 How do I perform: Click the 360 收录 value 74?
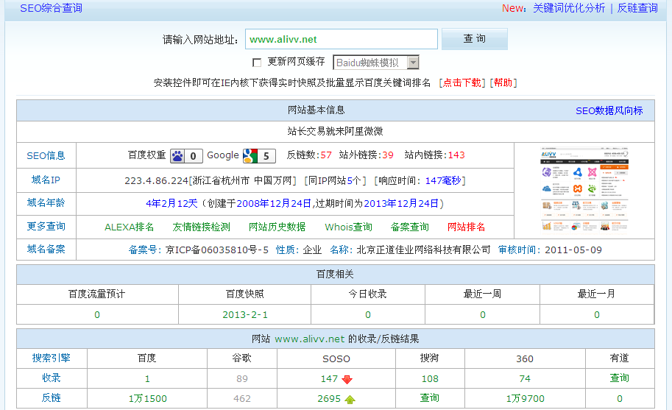tap(525, 379)
